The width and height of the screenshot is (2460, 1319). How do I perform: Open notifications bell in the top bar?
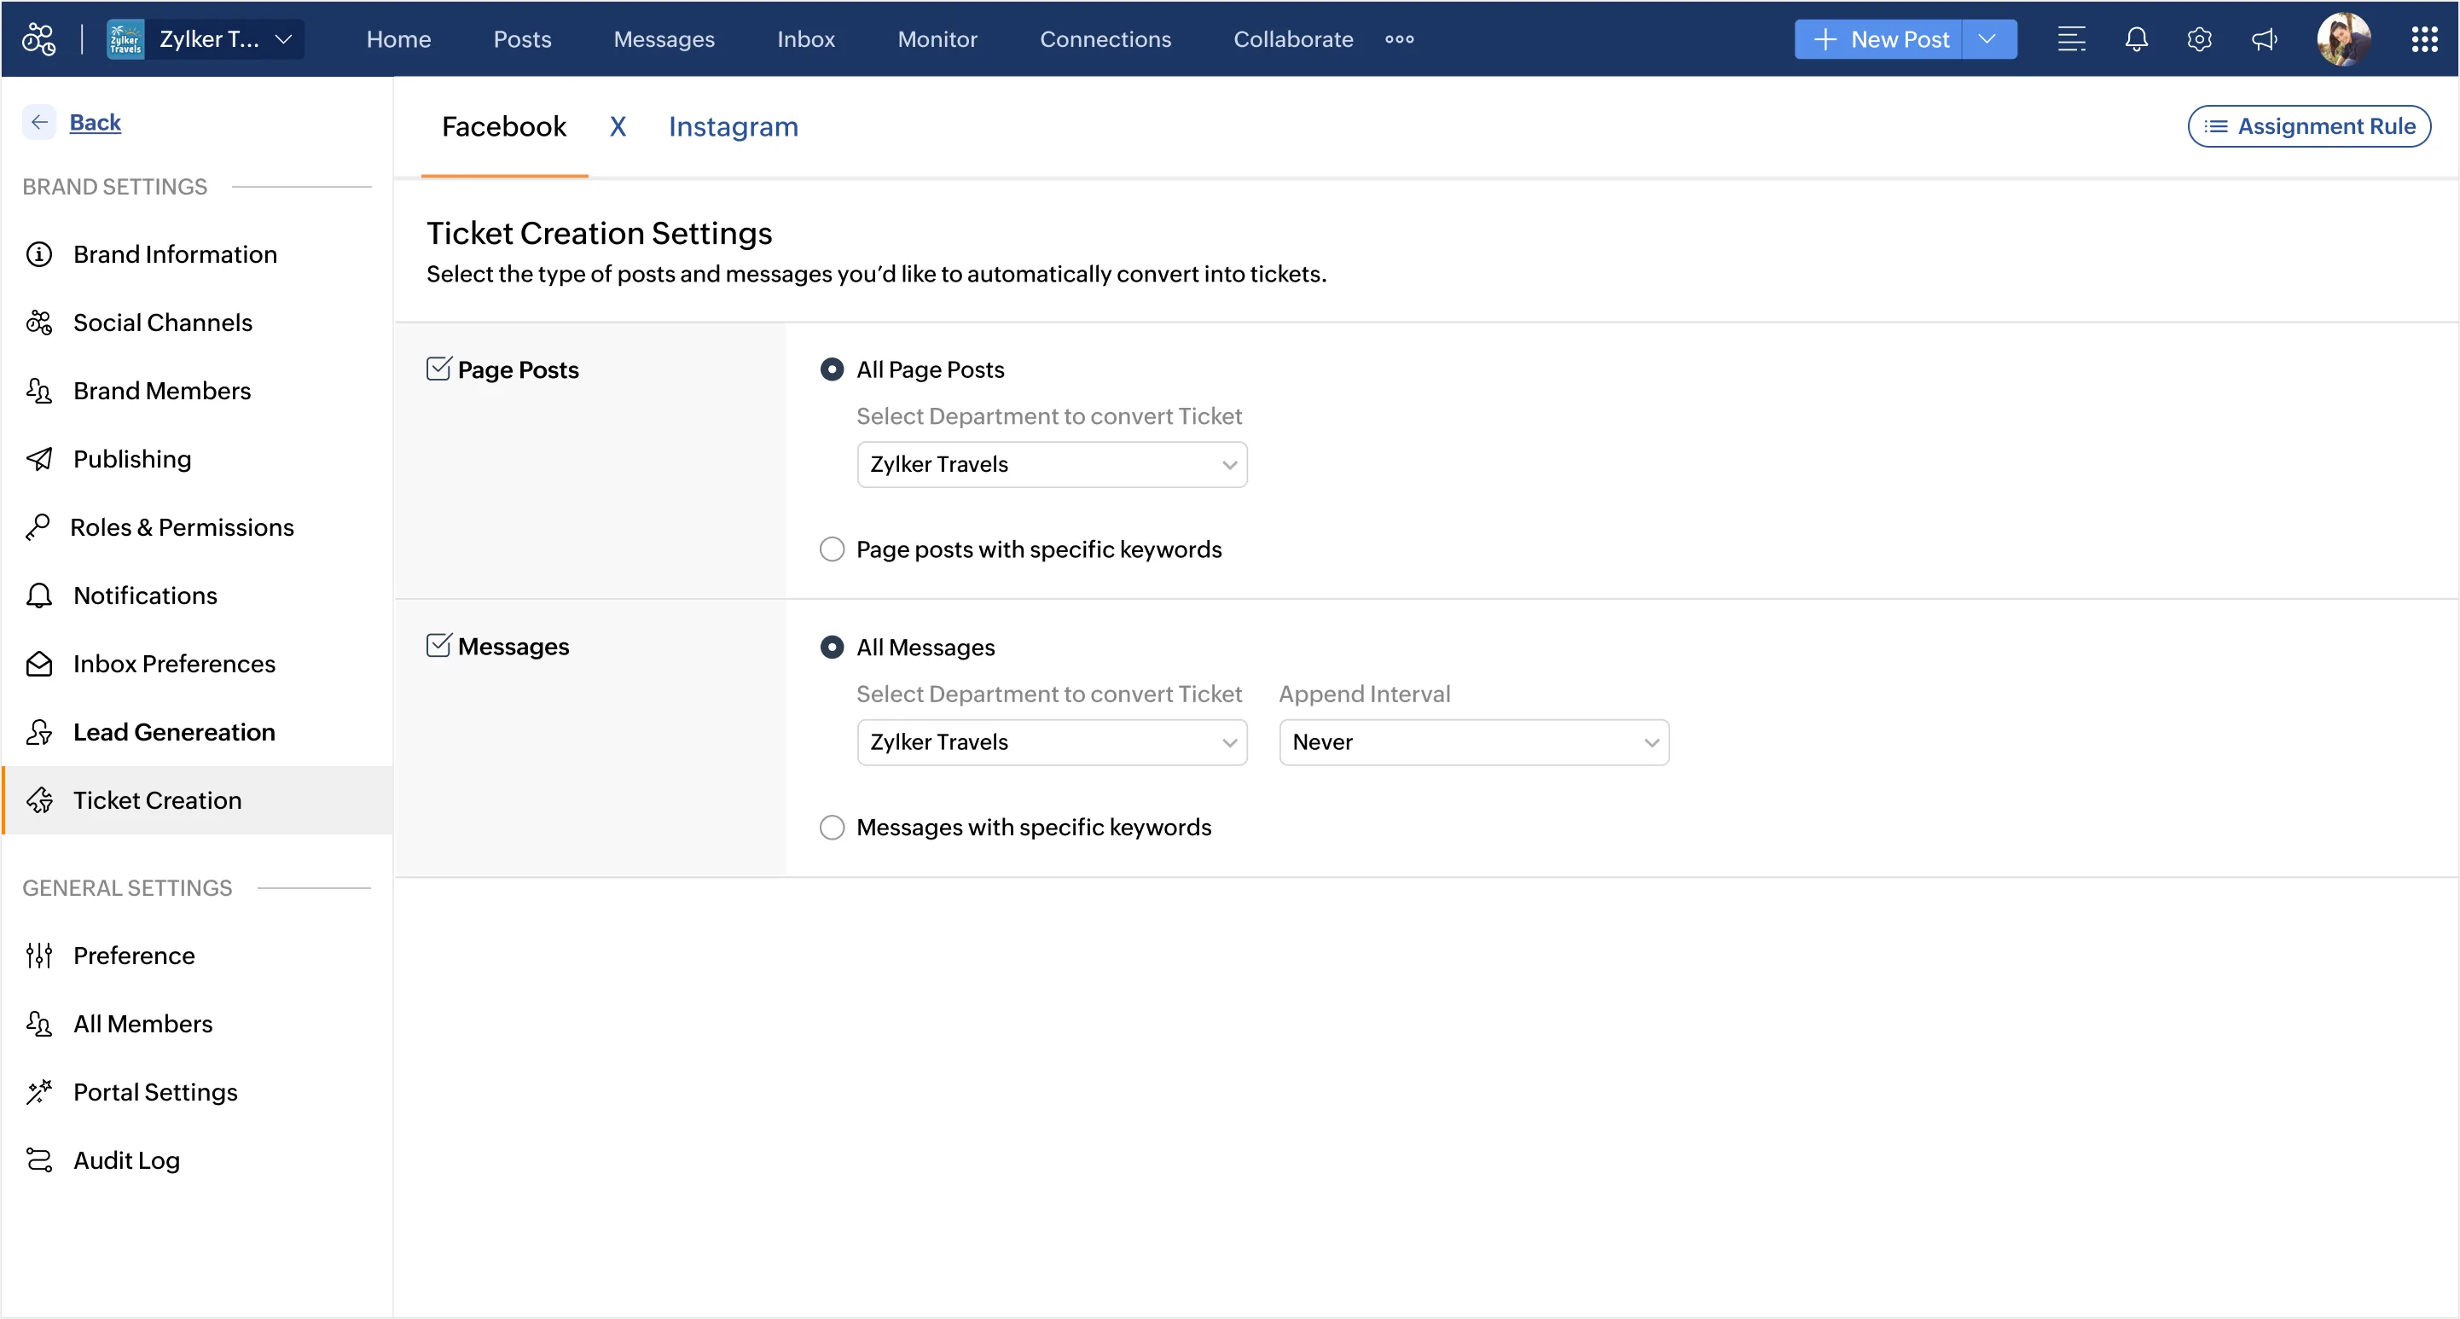[x=2136, y=39]
